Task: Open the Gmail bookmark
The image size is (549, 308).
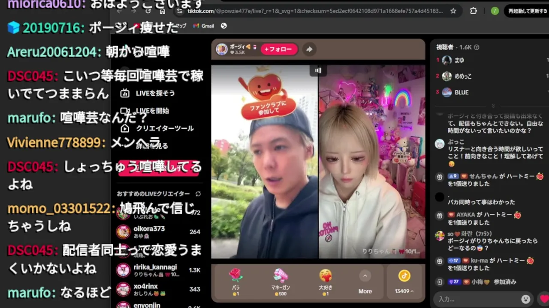Action: [x=204, y=26]
